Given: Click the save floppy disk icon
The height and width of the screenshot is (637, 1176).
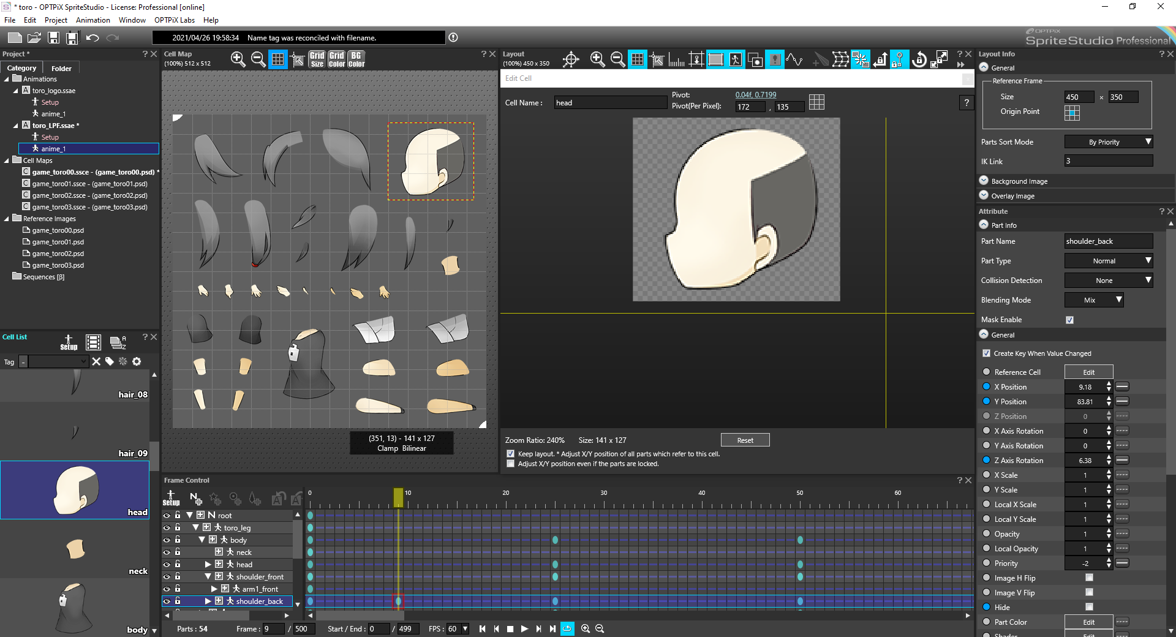Looking at the screenshot, I should [x=54, y=38].
